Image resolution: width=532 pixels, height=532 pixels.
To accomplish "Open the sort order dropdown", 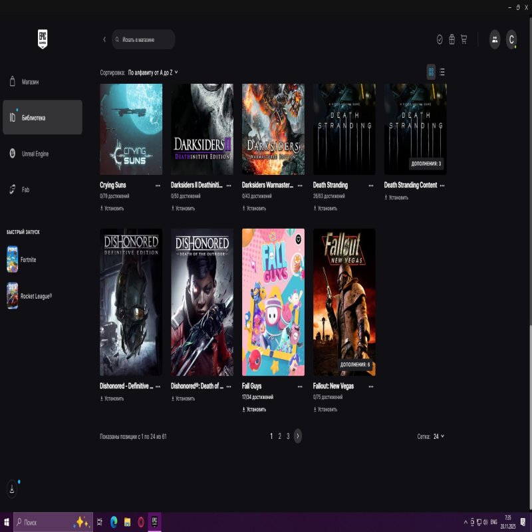I will coord(153,72).
